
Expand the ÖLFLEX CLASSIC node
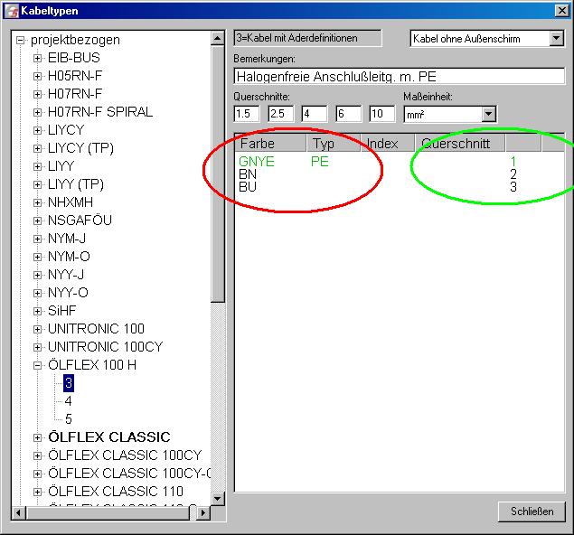coord(37,437)
